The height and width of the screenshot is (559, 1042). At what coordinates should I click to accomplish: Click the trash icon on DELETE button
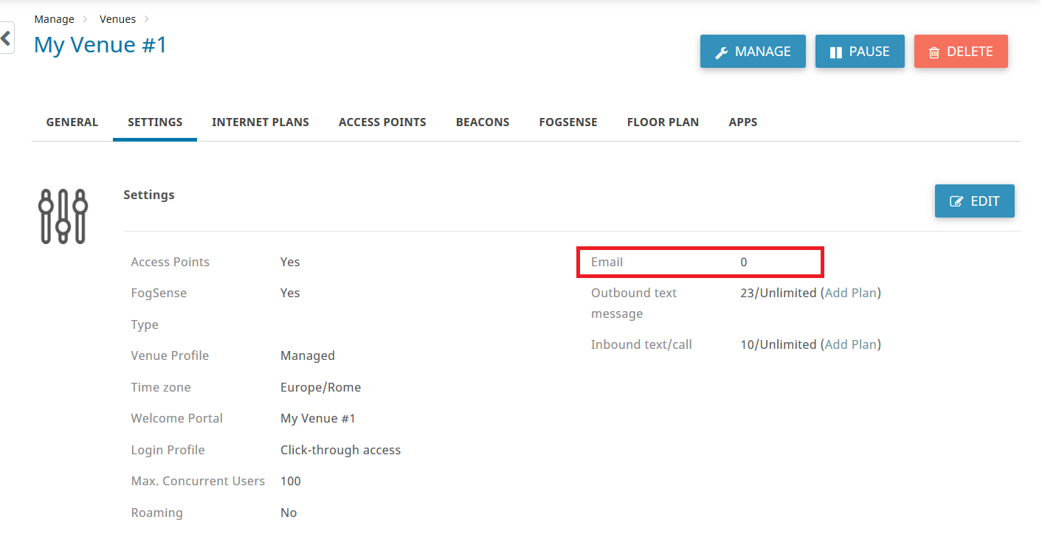(934, 51)
